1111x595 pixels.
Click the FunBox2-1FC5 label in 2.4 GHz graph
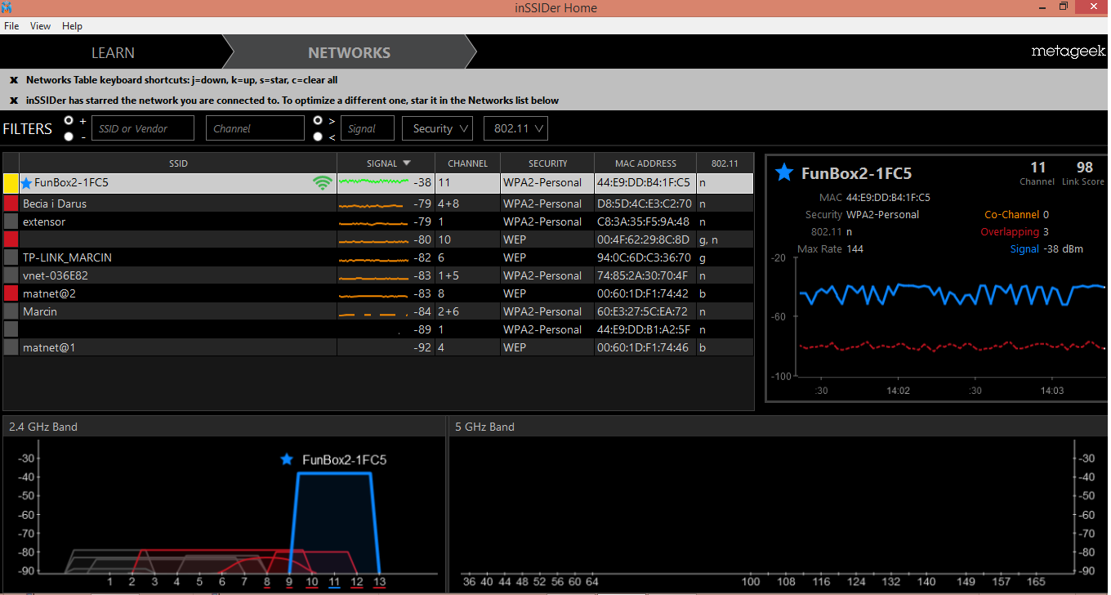344,460
